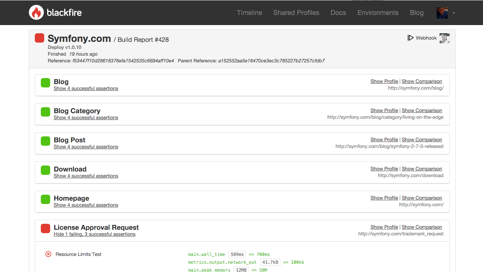Click the License Approval Request title
The height and width of the screenshot is (272, 483).
click(96, 228)
